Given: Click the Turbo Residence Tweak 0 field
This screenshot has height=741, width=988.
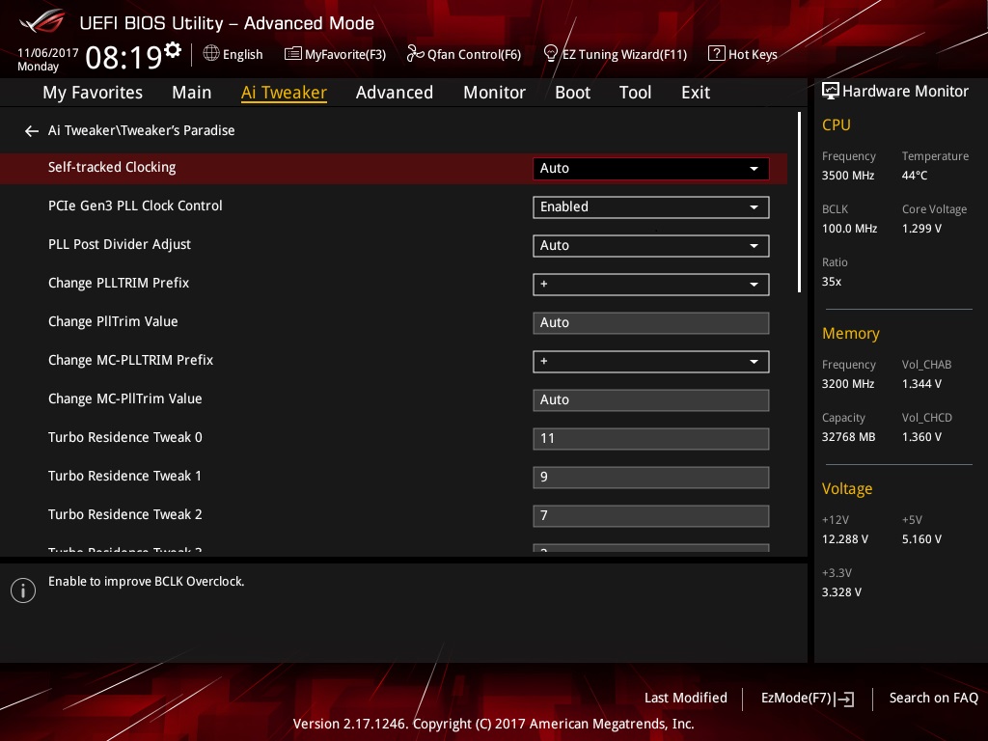Looking at the screenshot, I should tap(651, 439).
